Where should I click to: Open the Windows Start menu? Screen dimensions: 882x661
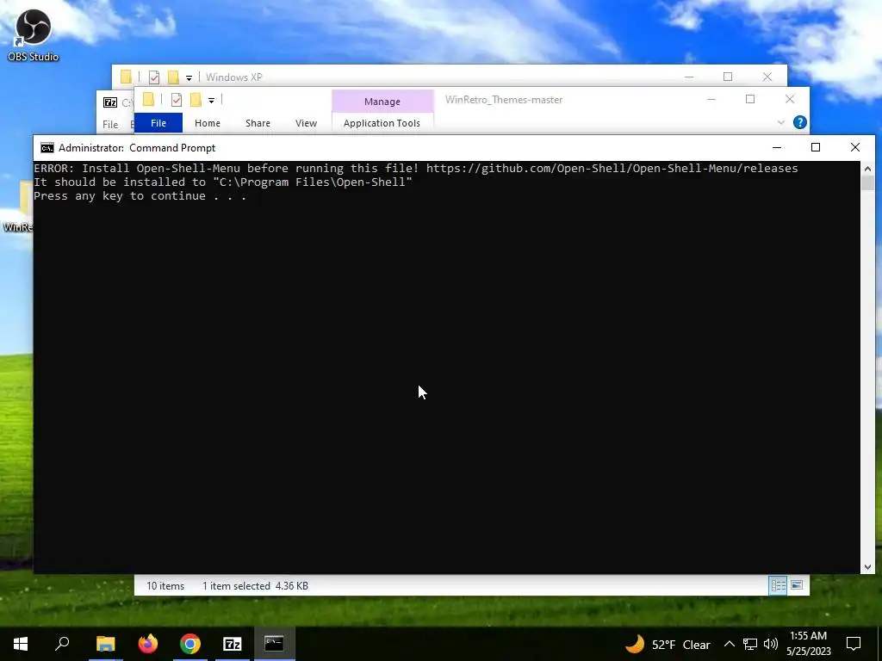click(21, 644)
